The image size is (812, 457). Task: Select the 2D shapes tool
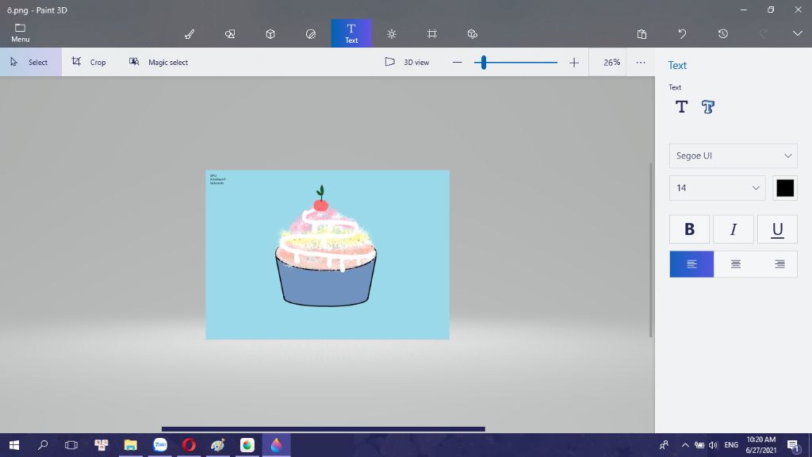pyautogui.click(x=230, y=34)
